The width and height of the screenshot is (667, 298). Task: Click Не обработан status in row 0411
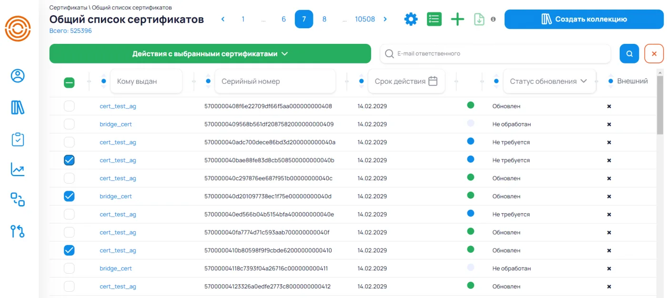(x=512, y=268)
